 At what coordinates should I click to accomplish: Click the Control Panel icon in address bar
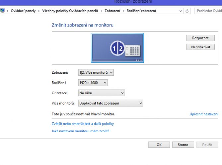pyautogui.click(x=2, y=11)
